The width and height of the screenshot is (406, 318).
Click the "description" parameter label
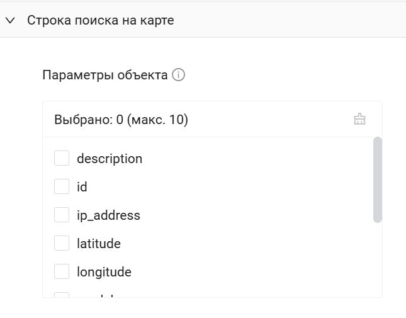point(110,159)
